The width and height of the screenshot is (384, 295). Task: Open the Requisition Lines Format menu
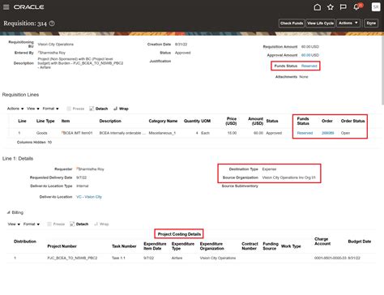[50, 109]
